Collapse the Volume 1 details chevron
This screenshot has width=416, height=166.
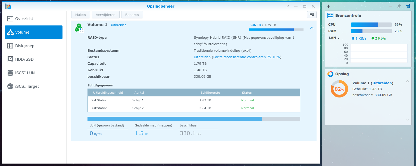pos(312,28)
